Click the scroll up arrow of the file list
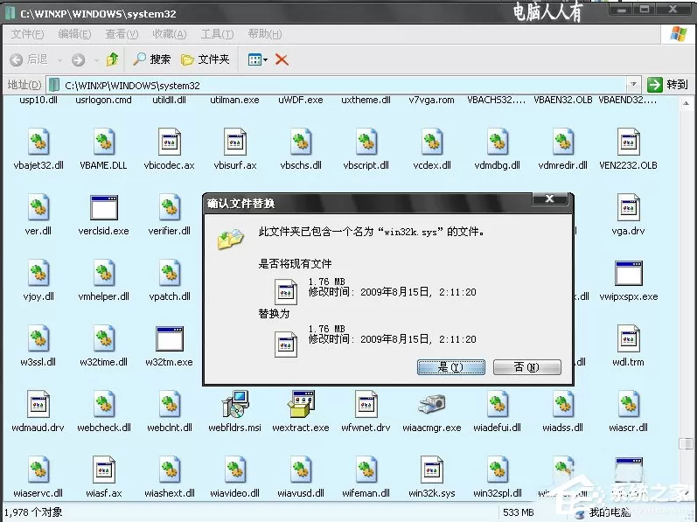Viewport: 697px width, 522px height. [686, 103]
